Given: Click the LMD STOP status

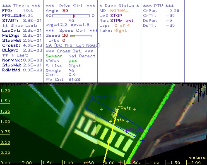Looking at the screenshot, I should pyautogui.click(x=111, y=16).
